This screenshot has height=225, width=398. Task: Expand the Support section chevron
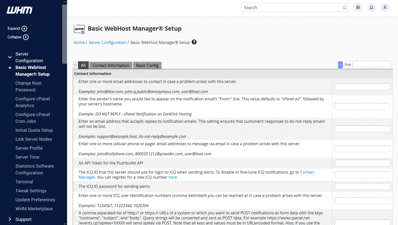[x=10, y=219]
